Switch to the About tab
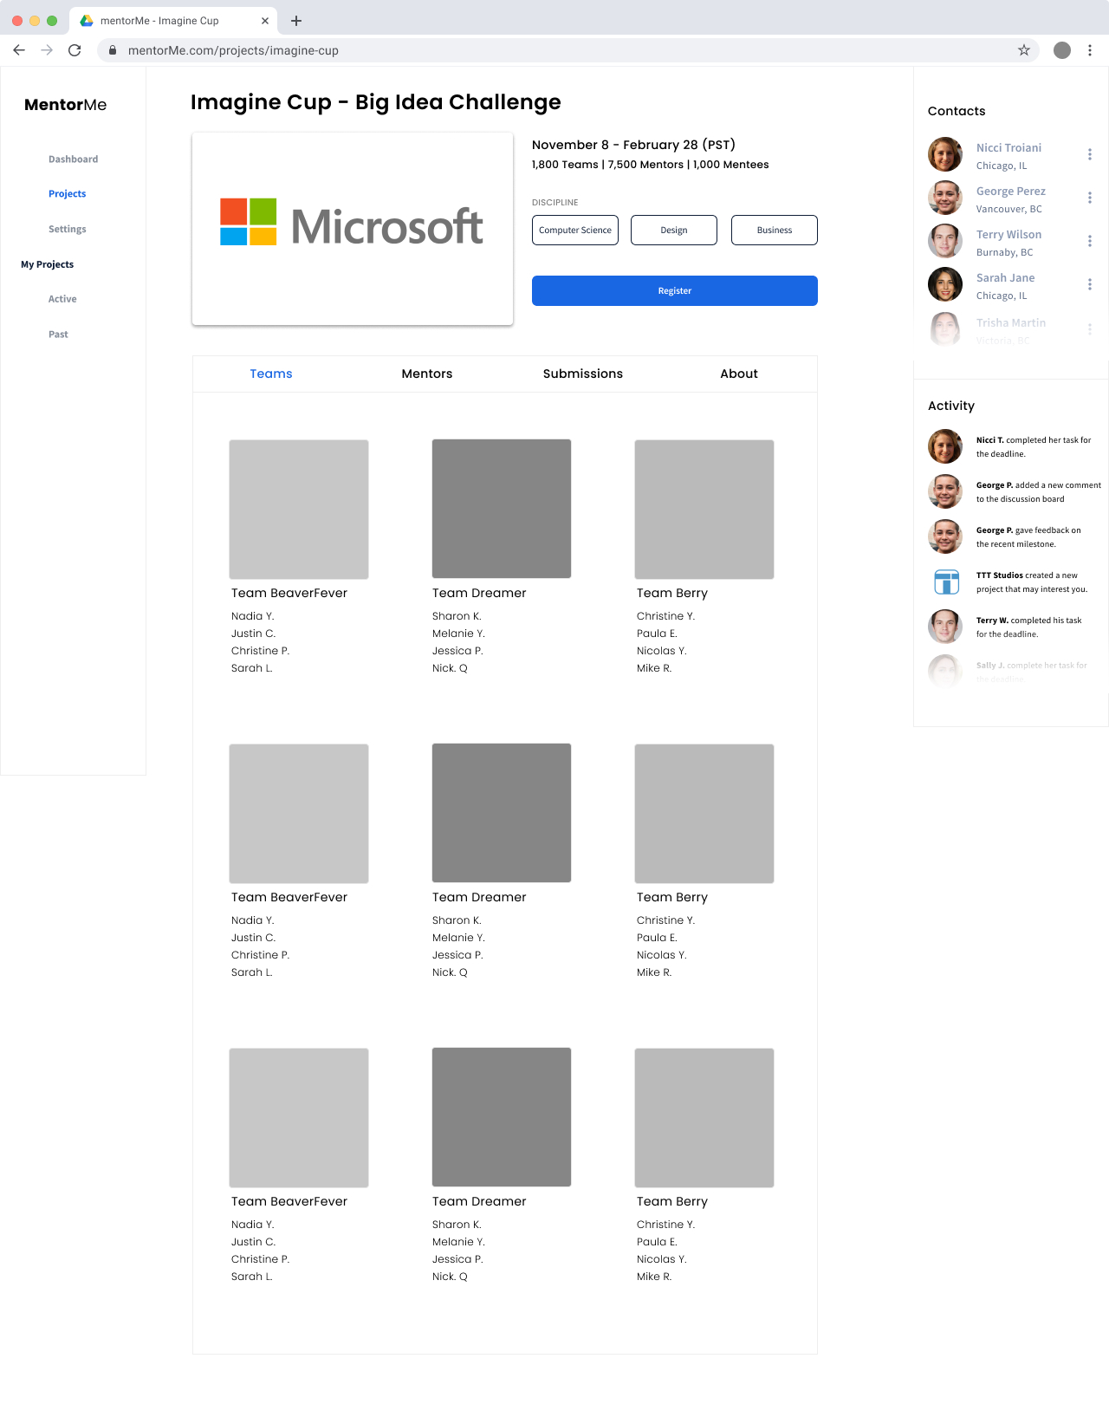 pos(739,374)
